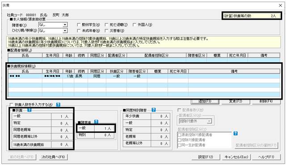Screen dimensions: 287x165
Task: Click 配偶者控除区分 column header
Action: 156,55
